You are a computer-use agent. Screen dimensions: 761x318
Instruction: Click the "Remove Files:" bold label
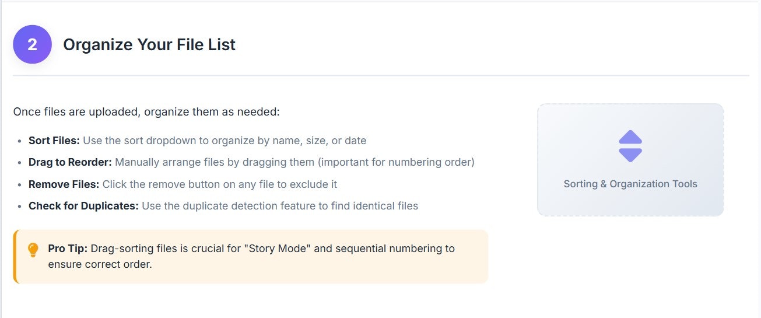(64, 184)
